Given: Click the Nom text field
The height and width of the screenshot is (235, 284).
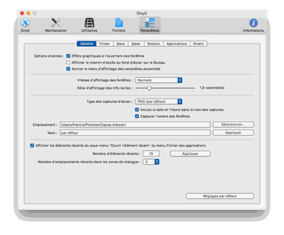Looking at the screenshot, I should [x=135, y=133].
